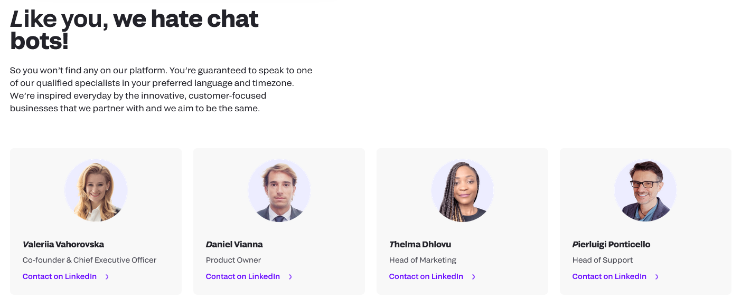
Task: Select the profile photo on Daniel Vianna's card
Action: (x=279, y=190)
